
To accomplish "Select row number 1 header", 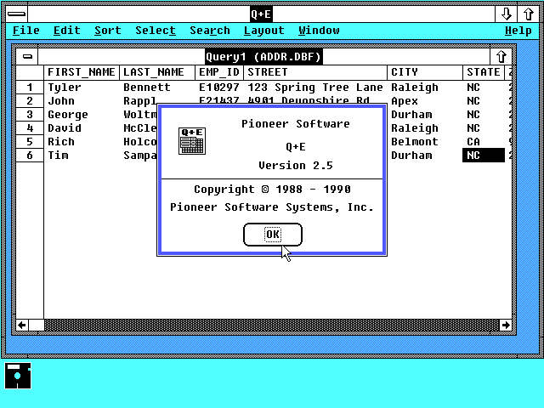I will (x=30, y=88).
